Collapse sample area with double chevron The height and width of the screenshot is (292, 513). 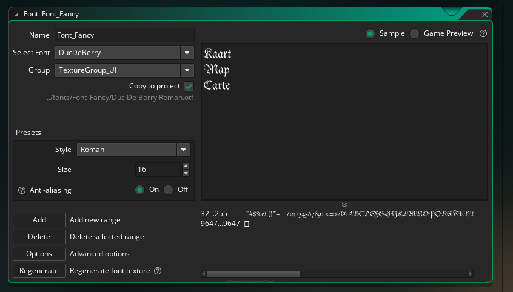(344, 205)
